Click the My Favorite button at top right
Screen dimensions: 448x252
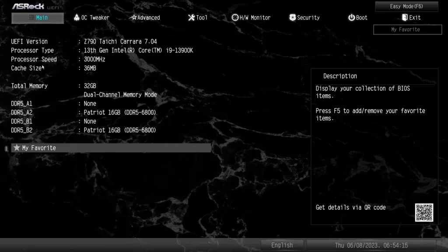[x=407, y=30]
